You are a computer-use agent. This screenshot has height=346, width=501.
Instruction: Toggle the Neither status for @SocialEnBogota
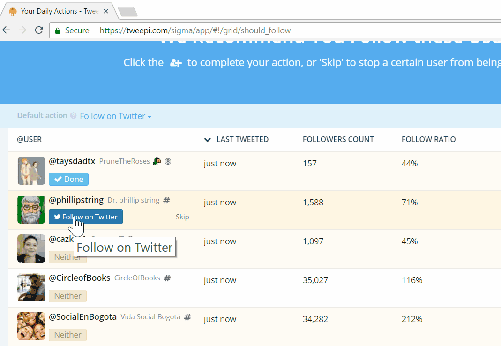point(67,335)
